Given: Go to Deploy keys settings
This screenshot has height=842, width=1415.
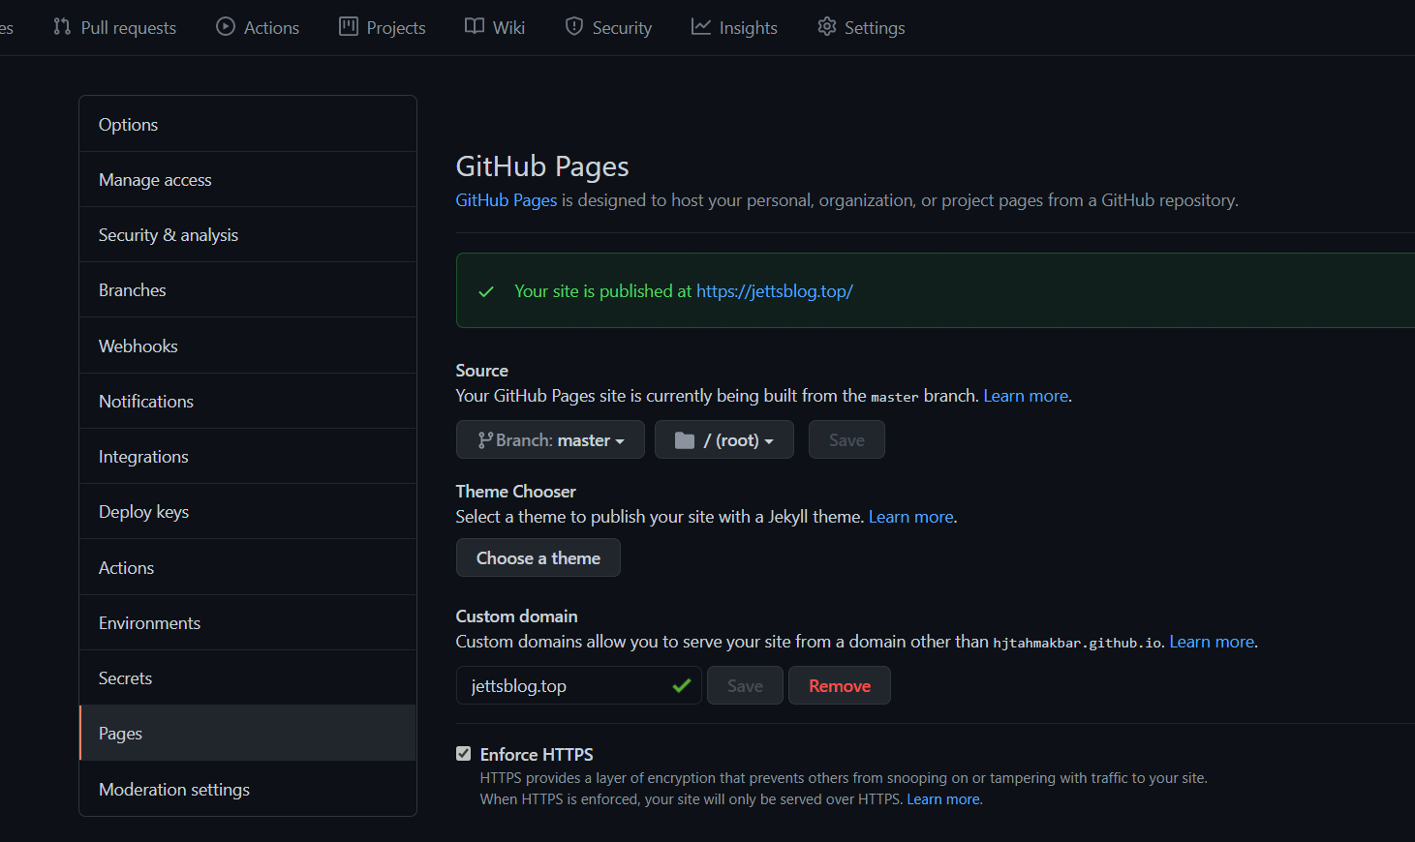Looking at the screenshot, I should click(143, 512).
